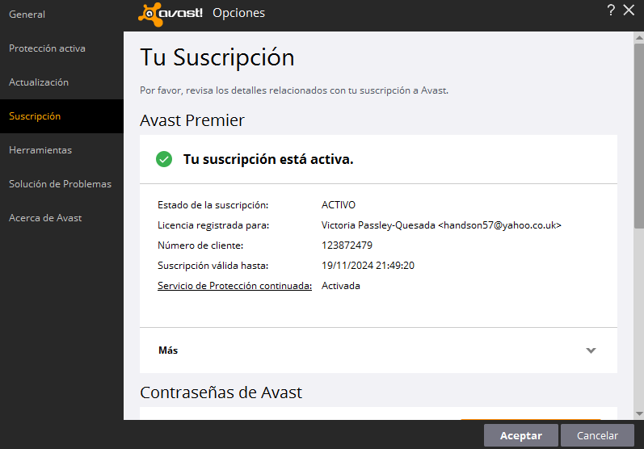Click the vertical scrollbar thumb
This screenshot has width=644, height=449.
(639, 136)
